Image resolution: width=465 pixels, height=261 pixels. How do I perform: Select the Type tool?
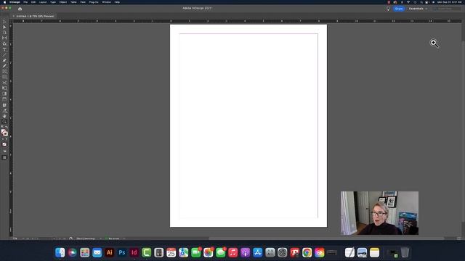[x=4, y=49]
